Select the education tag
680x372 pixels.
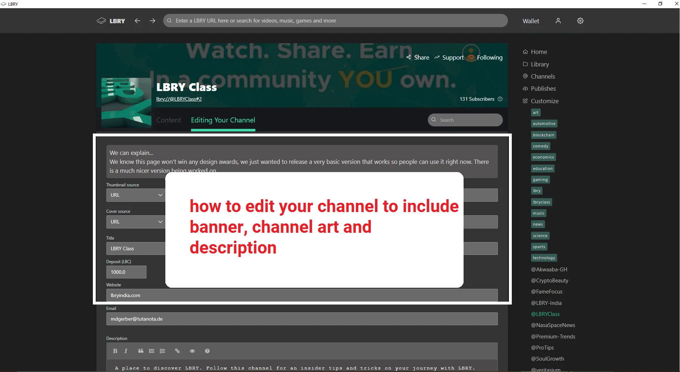point(542,169)
